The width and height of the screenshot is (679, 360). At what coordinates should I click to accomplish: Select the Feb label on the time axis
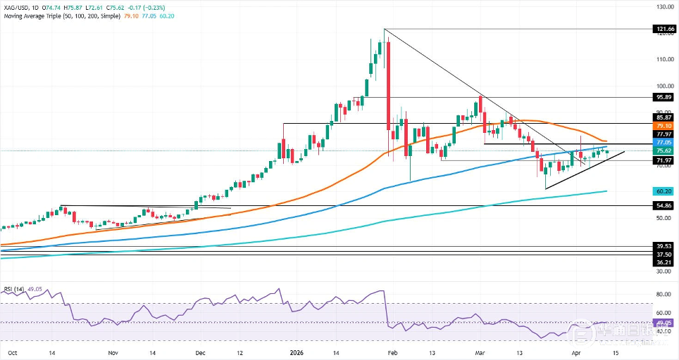click(393, 351)
